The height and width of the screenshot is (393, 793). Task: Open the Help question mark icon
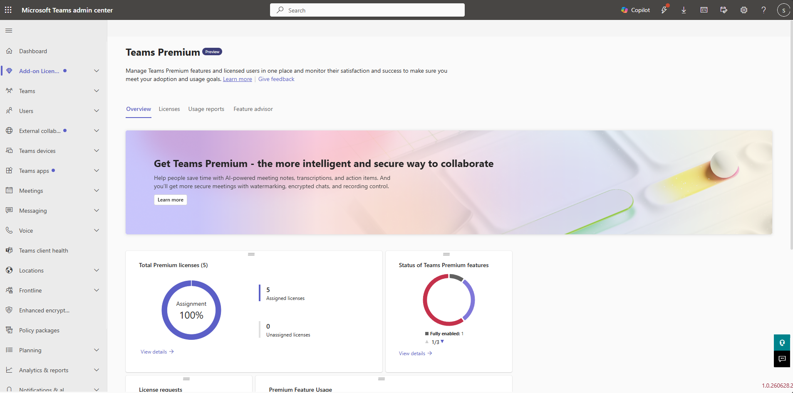(763, 10)
